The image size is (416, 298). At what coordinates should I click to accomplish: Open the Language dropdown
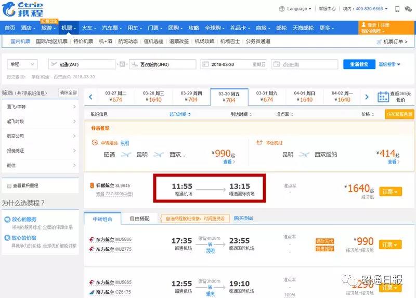click(299, 9)
